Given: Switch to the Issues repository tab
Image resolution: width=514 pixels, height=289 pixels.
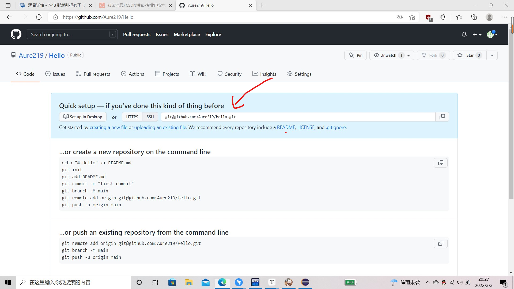Looking at the screenshot, I should point(55,74).
